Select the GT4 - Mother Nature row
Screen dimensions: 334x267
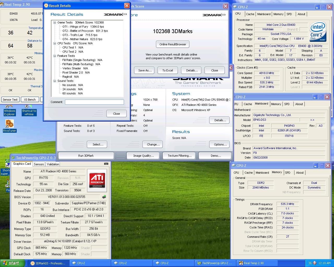(82, 39)
